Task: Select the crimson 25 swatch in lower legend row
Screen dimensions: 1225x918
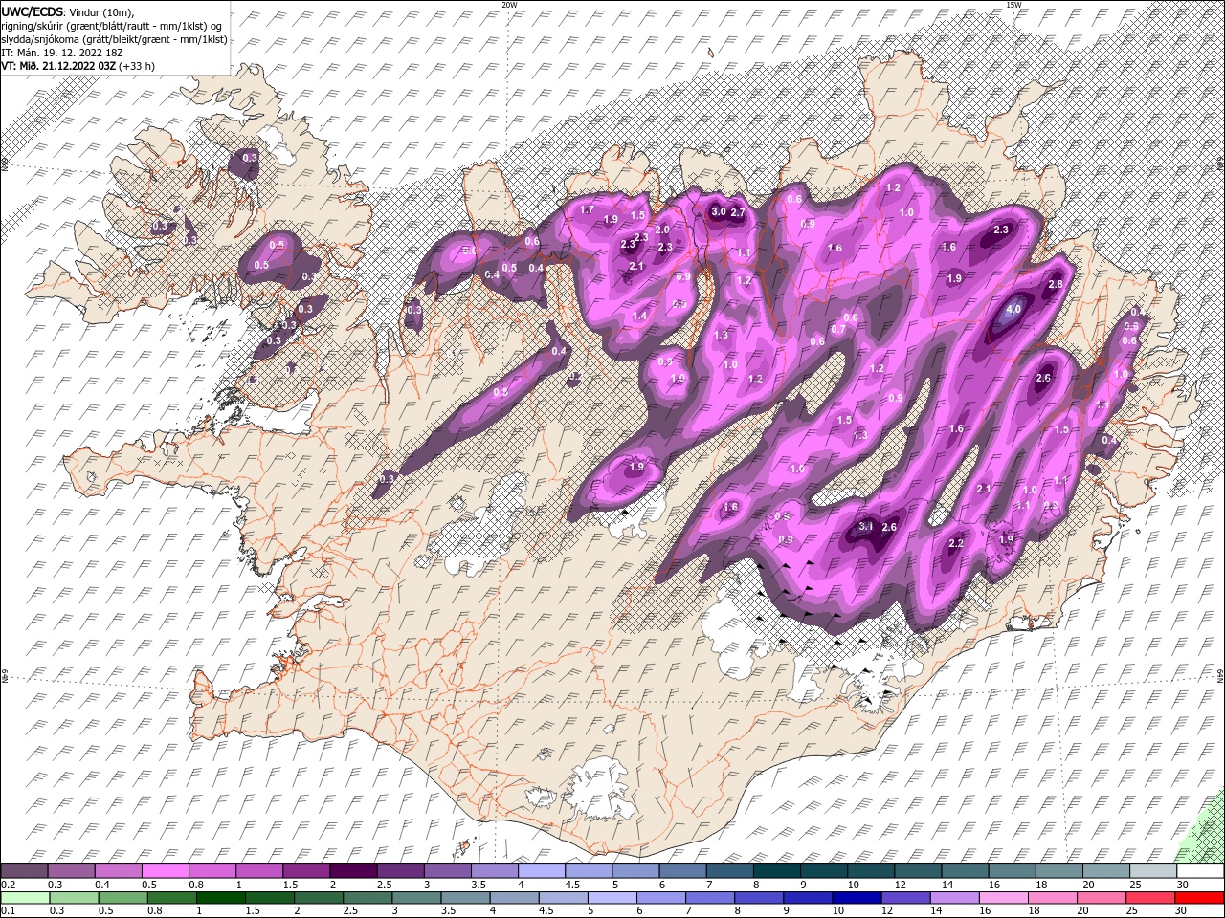Action: [x=1150, y=898]
